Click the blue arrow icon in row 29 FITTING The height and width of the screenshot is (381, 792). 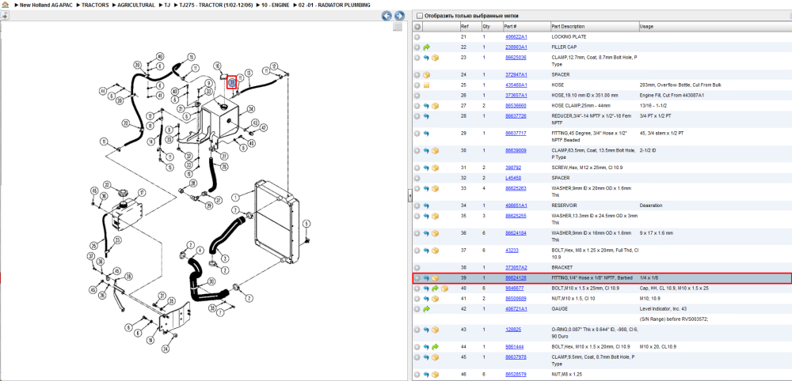pos(426,134)
